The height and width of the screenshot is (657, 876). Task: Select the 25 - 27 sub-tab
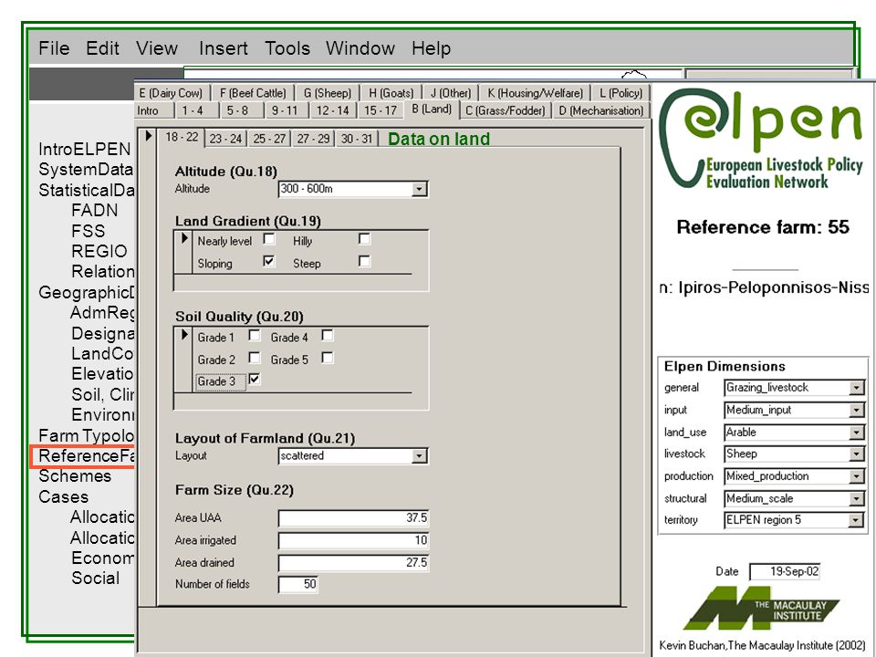[x=269, y=139]
